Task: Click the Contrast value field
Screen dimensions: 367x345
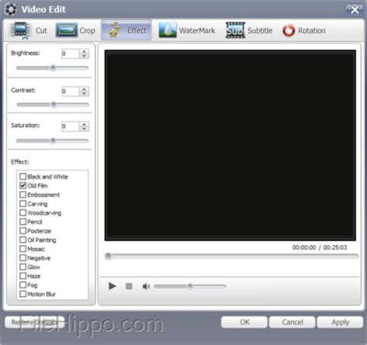Action: pyautogui.click(x=70, y=91)
